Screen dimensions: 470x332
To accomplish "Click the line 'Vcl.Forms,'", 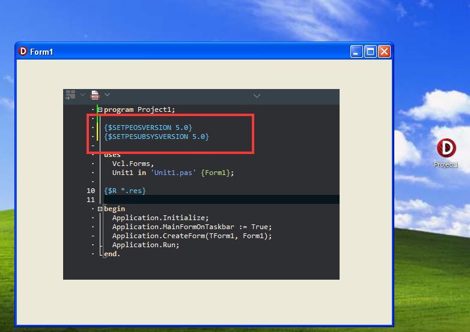I will tap(133, 164).
